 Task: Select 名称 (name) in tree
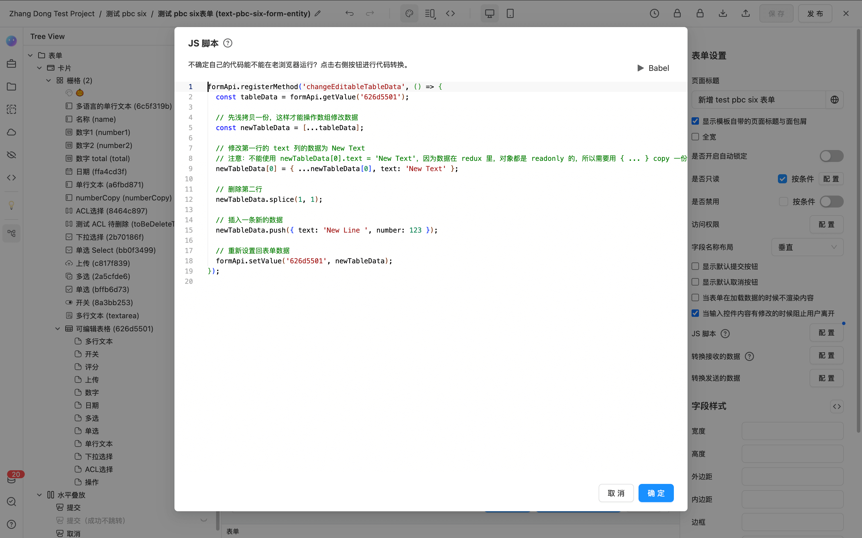point(95,119)
